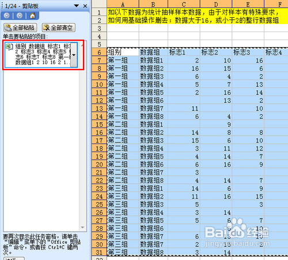Screen dimensions: 288x260
Task: Click the 标志2 header cell
Action: [216, 52]
